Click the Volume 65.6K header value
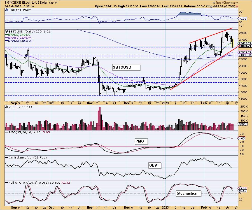 pos(194,6)
